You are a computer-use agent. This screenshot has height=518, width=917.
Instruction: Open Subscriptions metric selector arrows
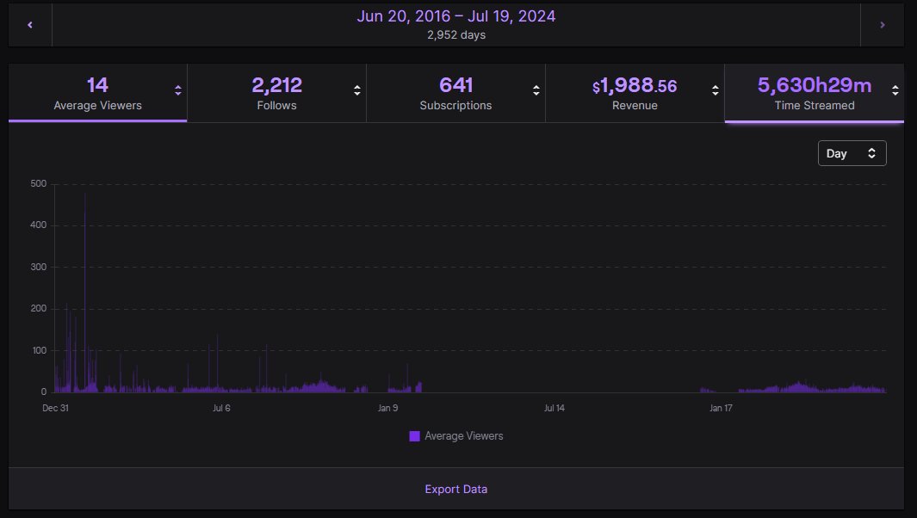536,90
